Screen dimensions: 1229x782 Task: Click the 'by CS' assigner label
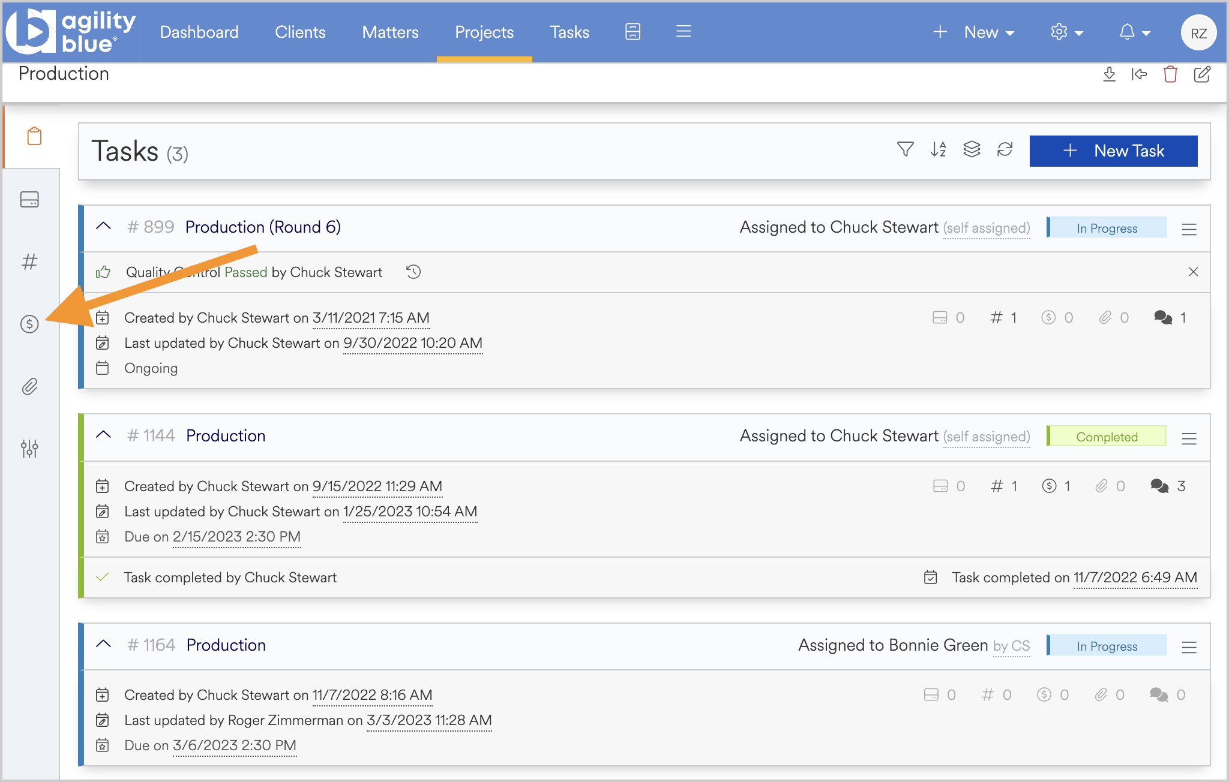1011,646
